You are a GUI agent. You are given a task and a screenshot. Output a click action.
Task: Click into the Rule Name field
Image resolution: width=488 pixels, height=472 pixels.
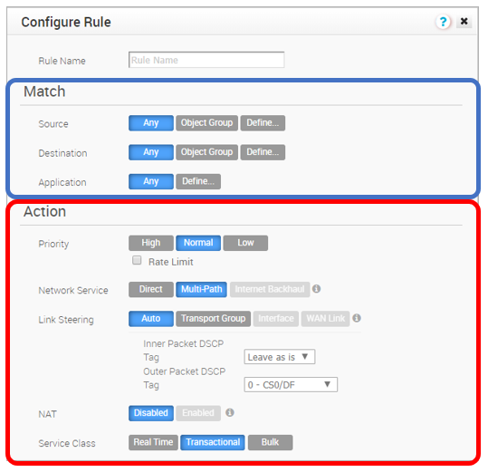206,60
